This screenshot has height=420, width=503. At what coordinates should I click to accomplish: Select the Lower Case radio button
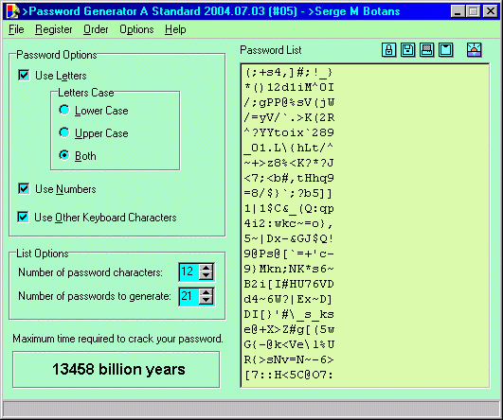pyautogui.click(x=64, y=111)
